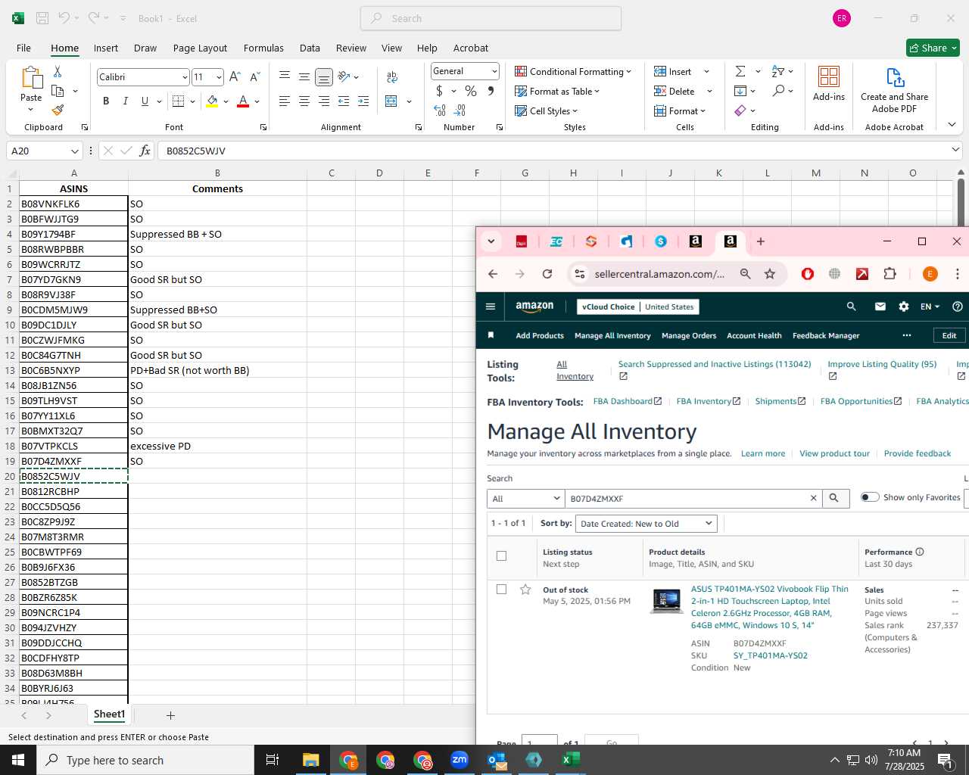Click Insert Function fx icon

pos(145,151)
